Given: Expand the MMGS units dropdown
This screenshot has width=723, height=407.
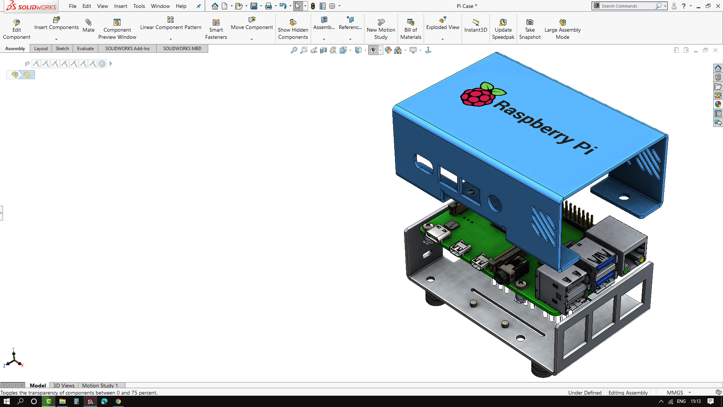Looking at the screenshot, I should (x=689, y=393).
